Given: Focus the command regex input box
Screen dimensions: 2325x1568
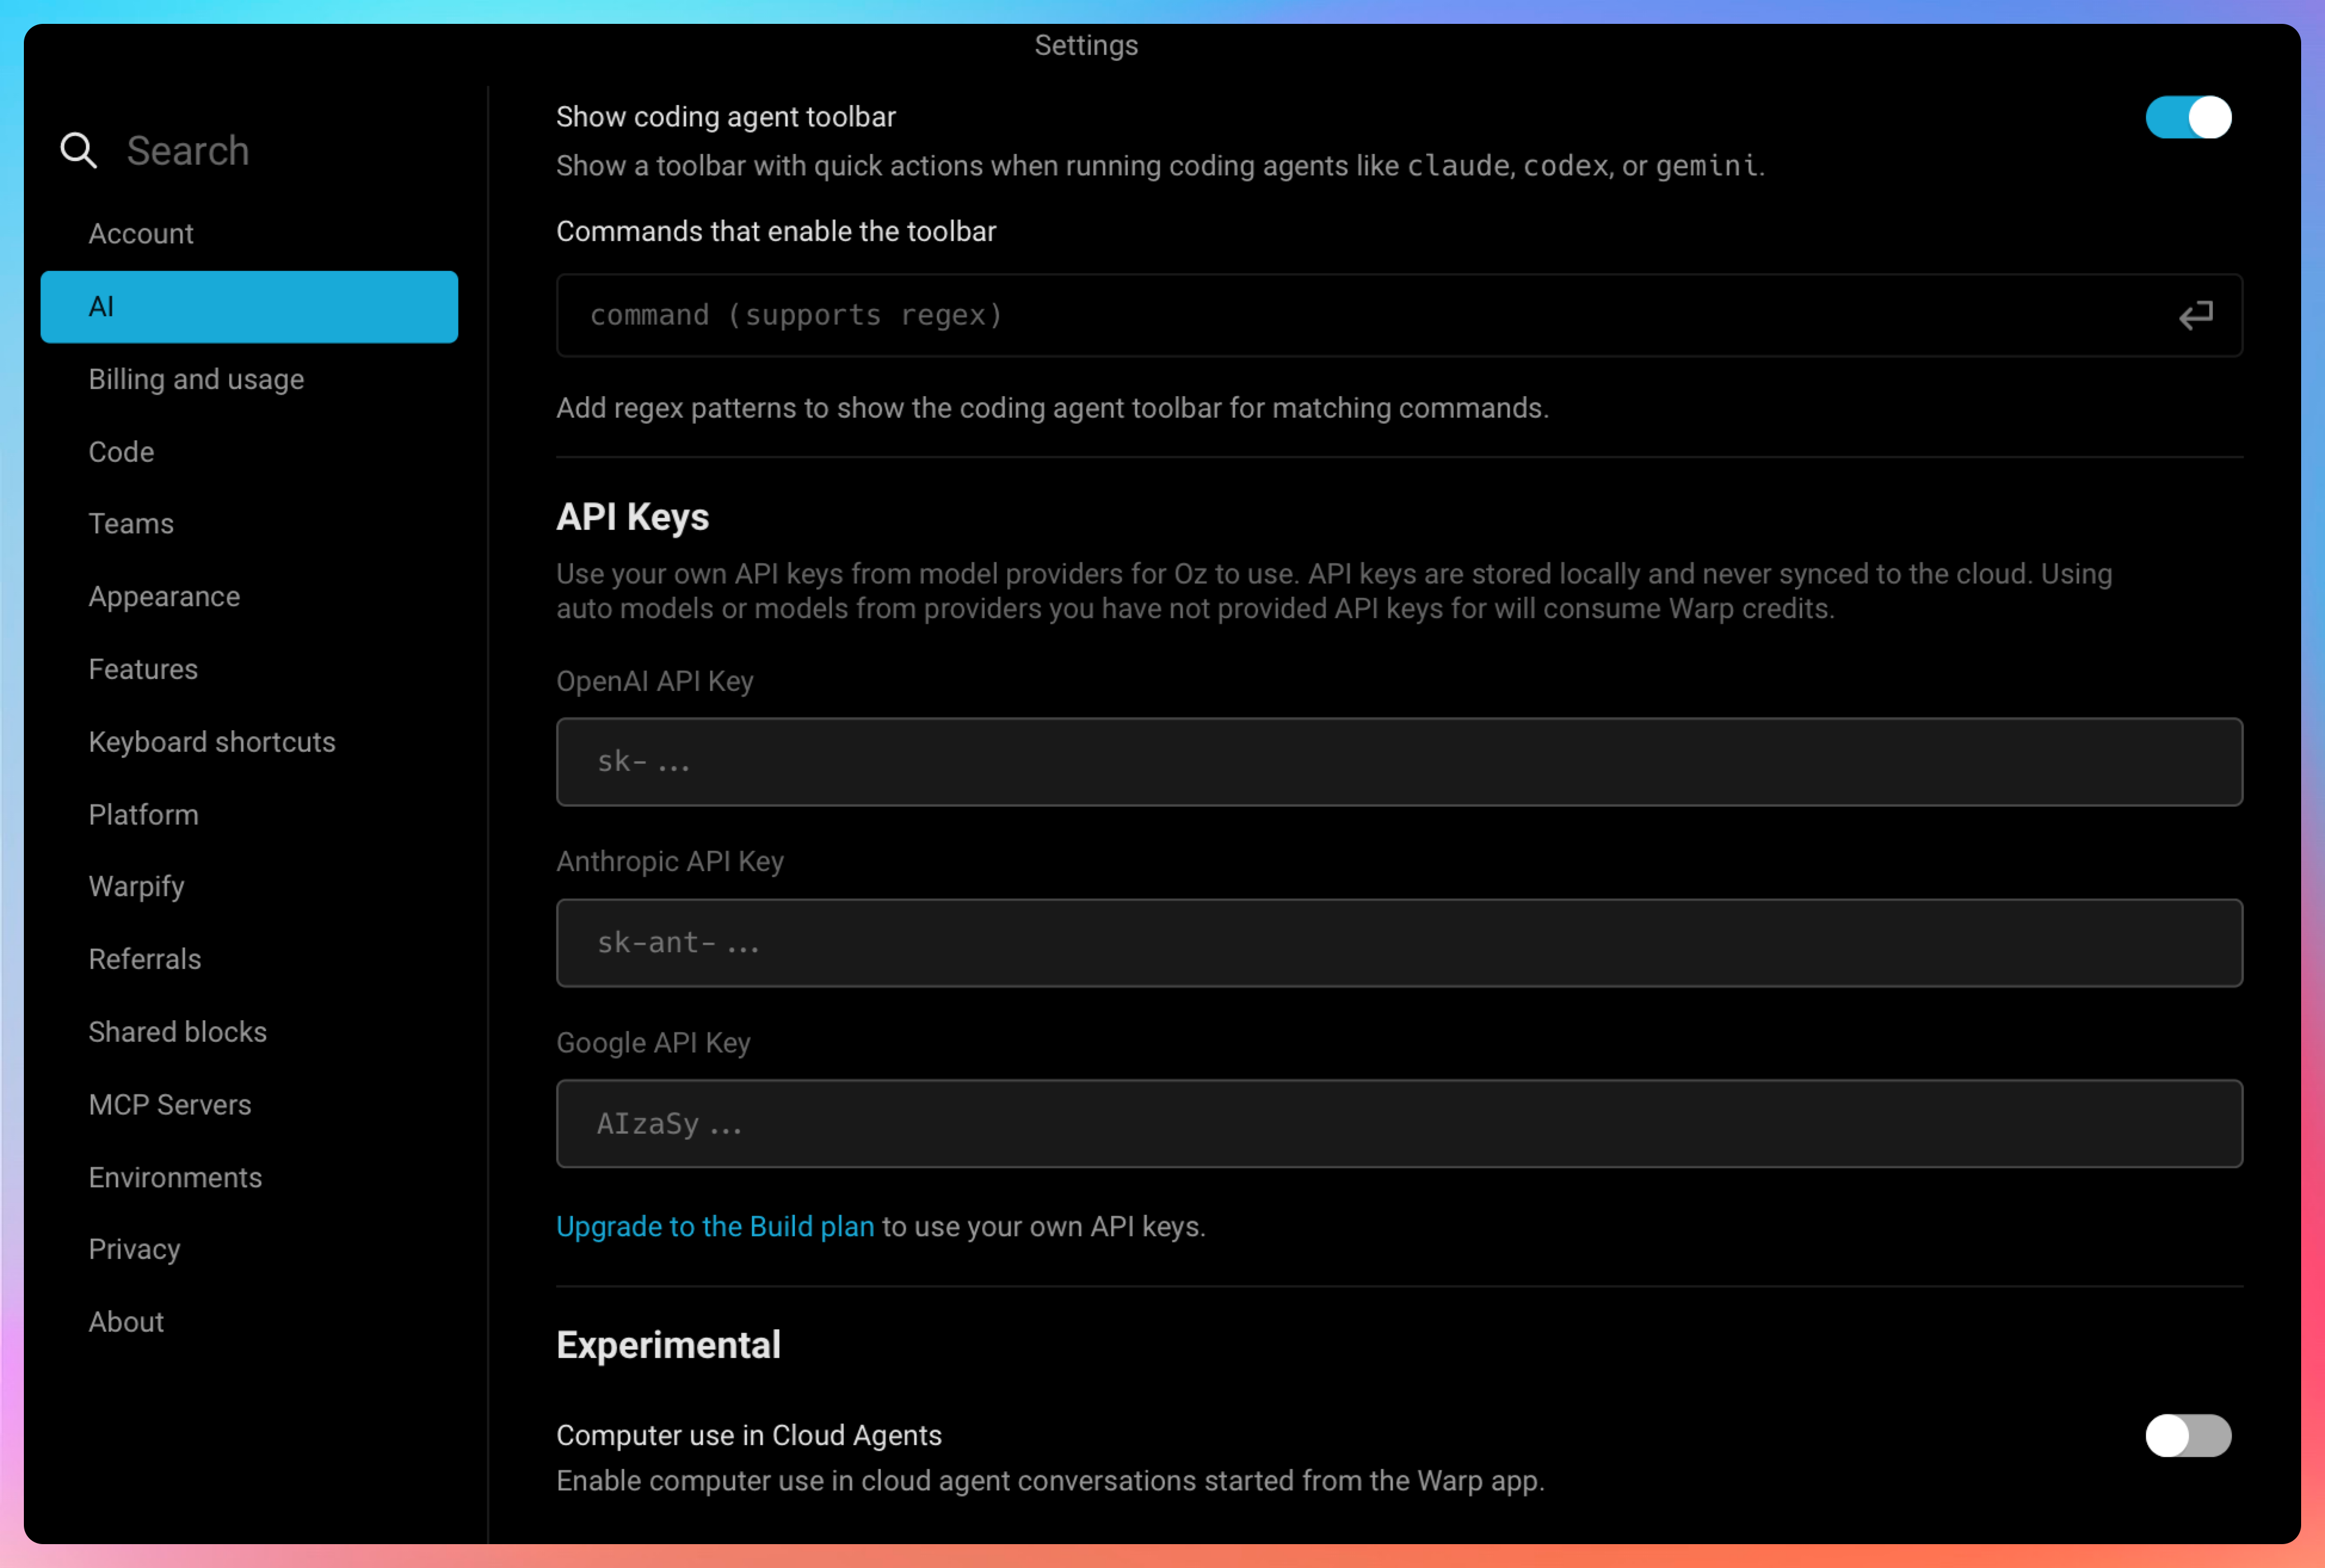Looking at the screenshot, I should 1360,316.
